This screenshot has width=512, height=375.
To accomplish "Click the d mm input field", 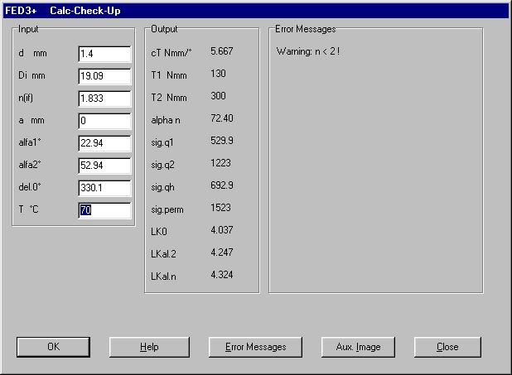I will (x=104, y=54).
